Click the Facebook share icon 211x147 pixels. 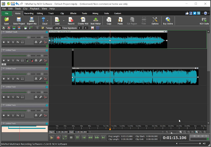pos(191,13)
